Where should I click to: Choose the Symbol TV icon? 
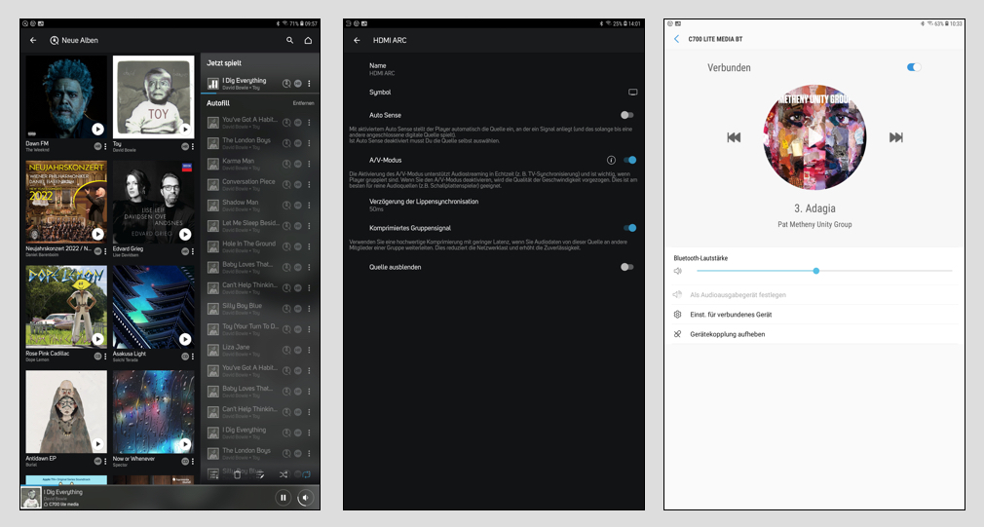click(632, 93)
